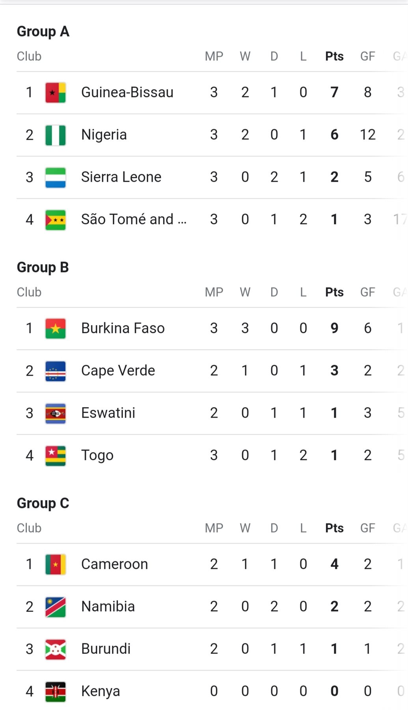Click the Cape Verde flag icon
408x710 pixels.
tap(55, 371)
